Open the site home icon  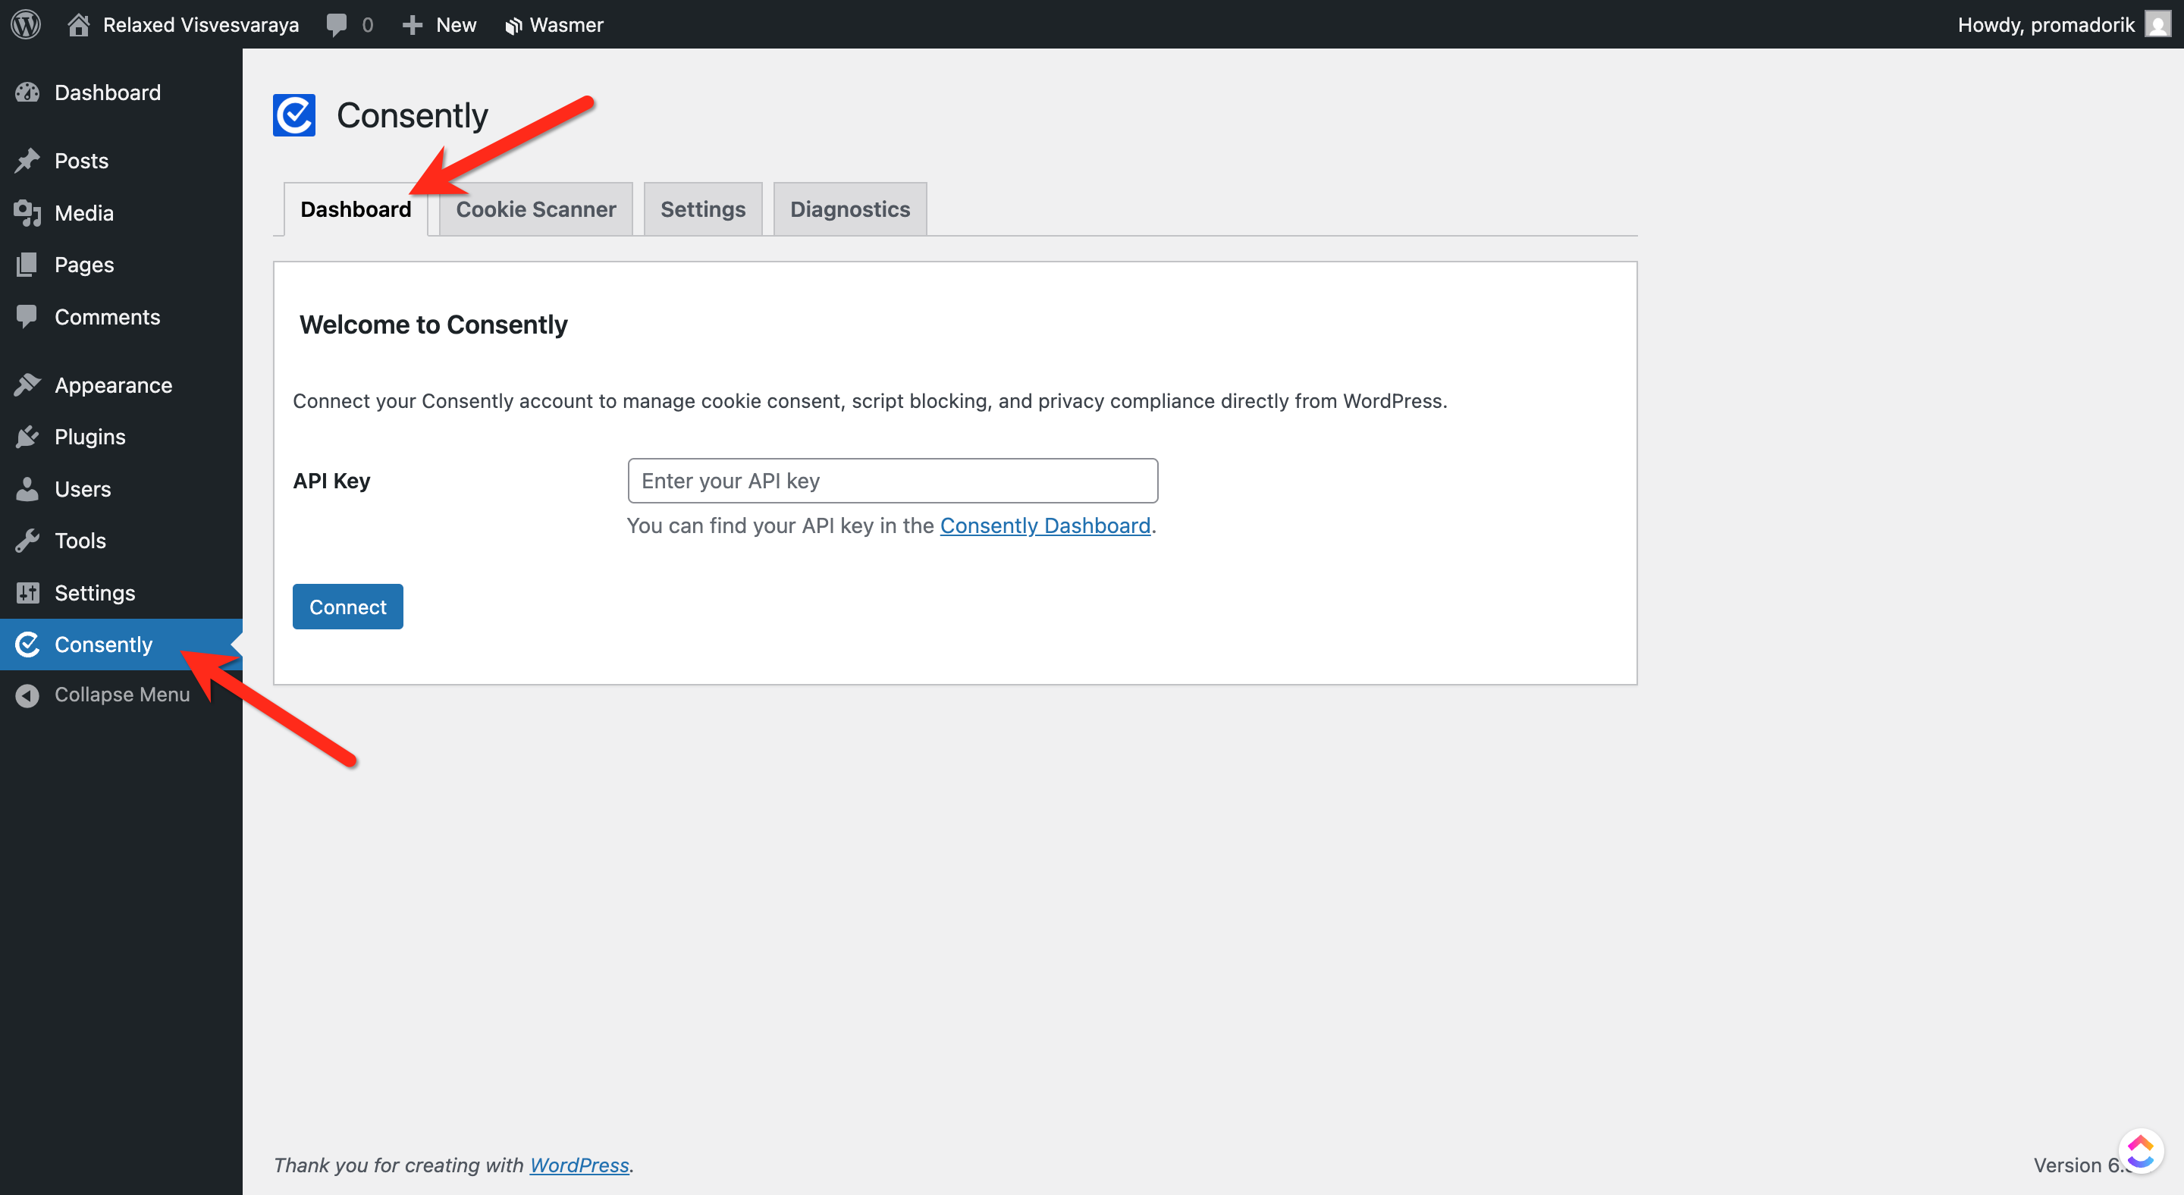[79, 24]
